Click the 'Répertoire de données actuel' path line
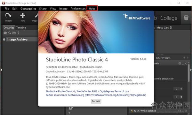The image size is (192, 115). coord(74,67)
